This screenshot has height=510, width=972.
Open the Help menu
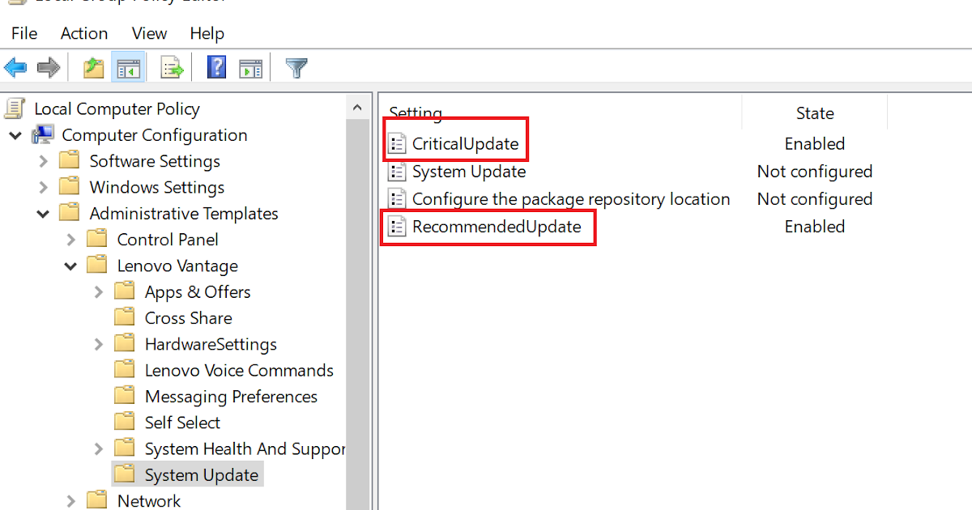click(x=207, y=33)
